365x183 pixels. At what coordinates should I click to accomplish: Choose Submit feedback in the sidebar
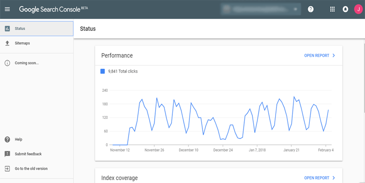click(36, 154)
